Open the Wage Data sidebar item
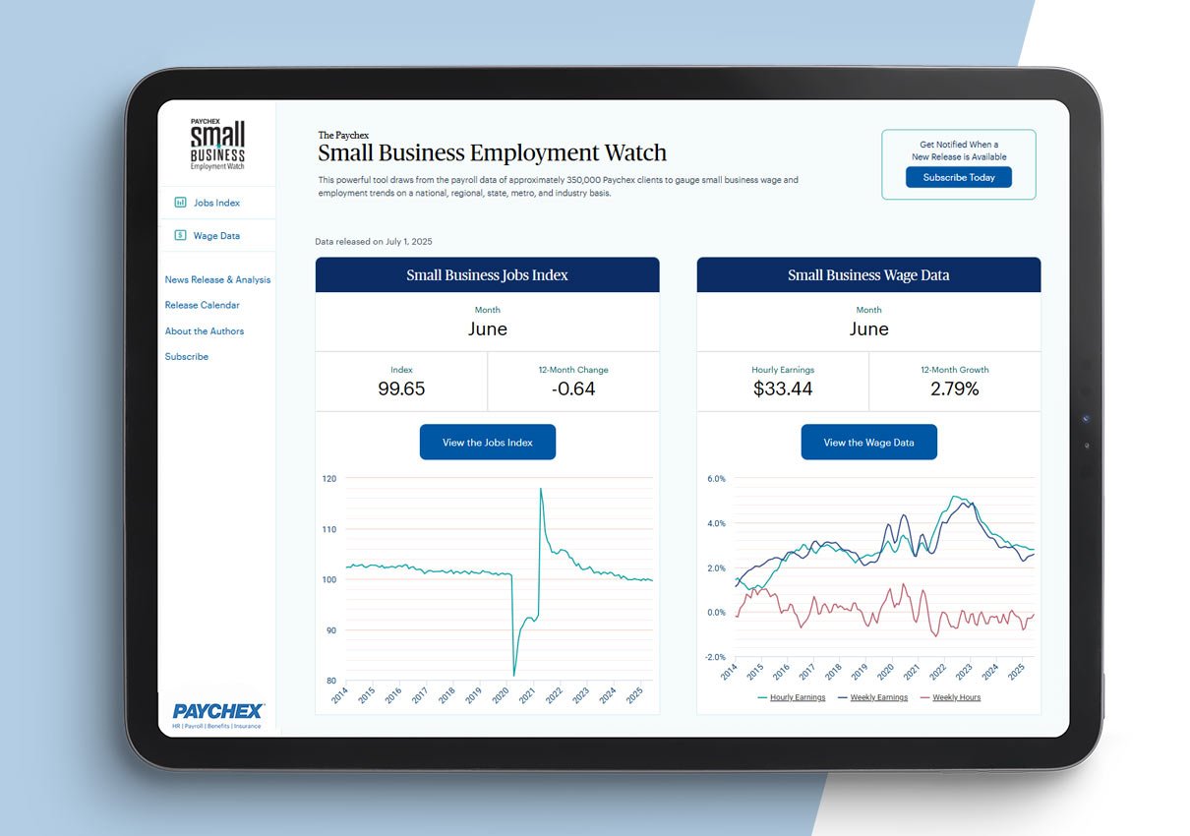The height and width of the screenshot is (836, 1190). tap(217, 236)
